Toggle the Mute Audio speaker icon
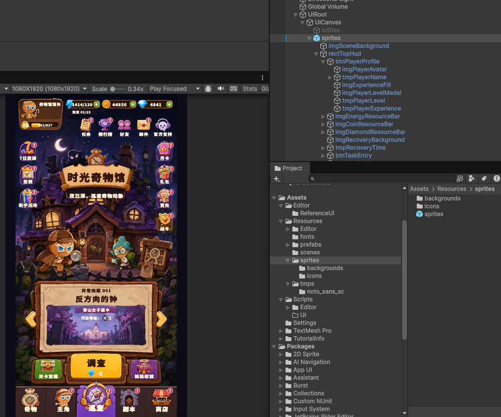This screenshot has width=501, height=417. coord(221,89)
